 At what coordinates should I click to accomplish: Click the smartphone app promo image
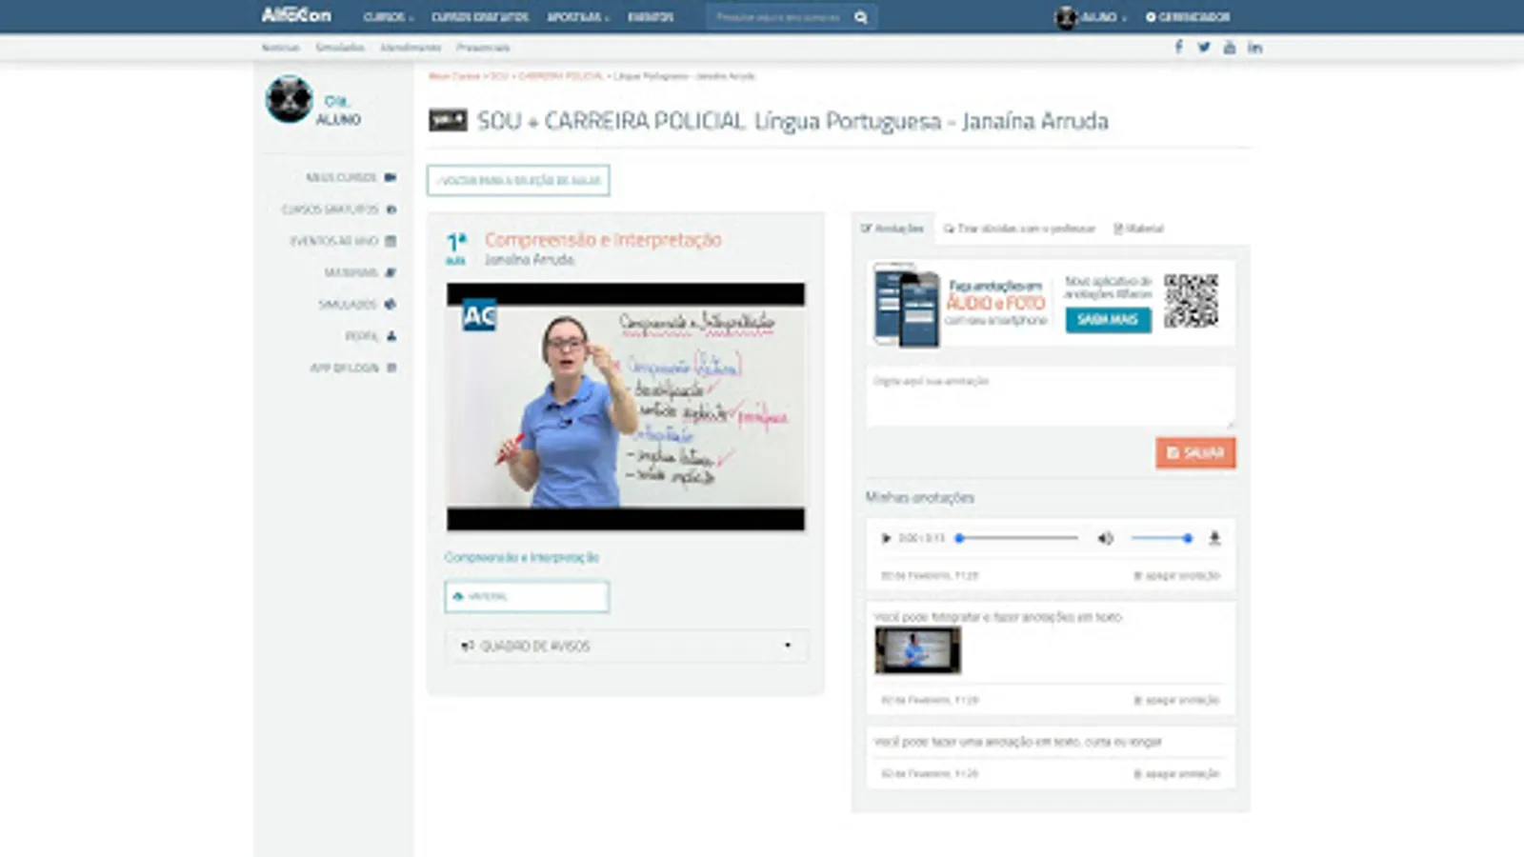pyautogui.click(x=906, y=305)
